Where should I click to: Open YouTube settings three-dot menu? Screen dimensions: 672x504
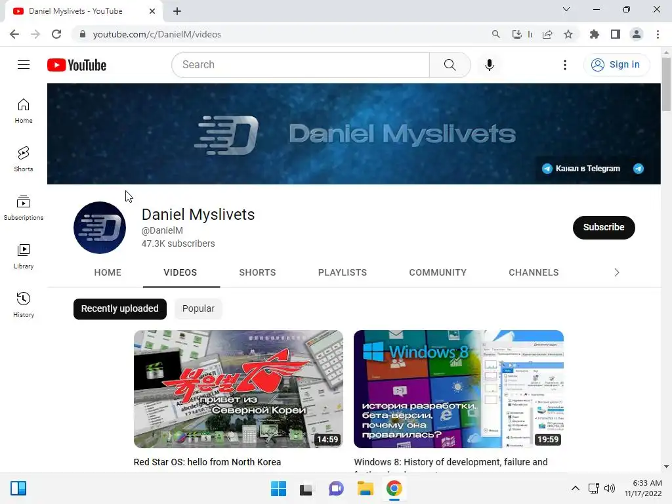[x=565, y=65]
